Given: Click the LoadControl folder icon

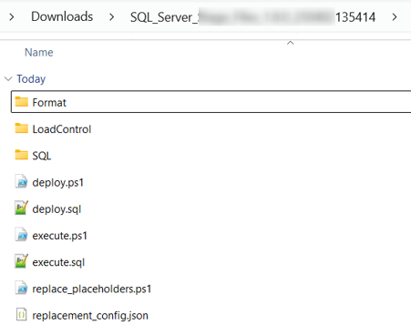Looking at the screenshot, I should [x=22, y=128].
